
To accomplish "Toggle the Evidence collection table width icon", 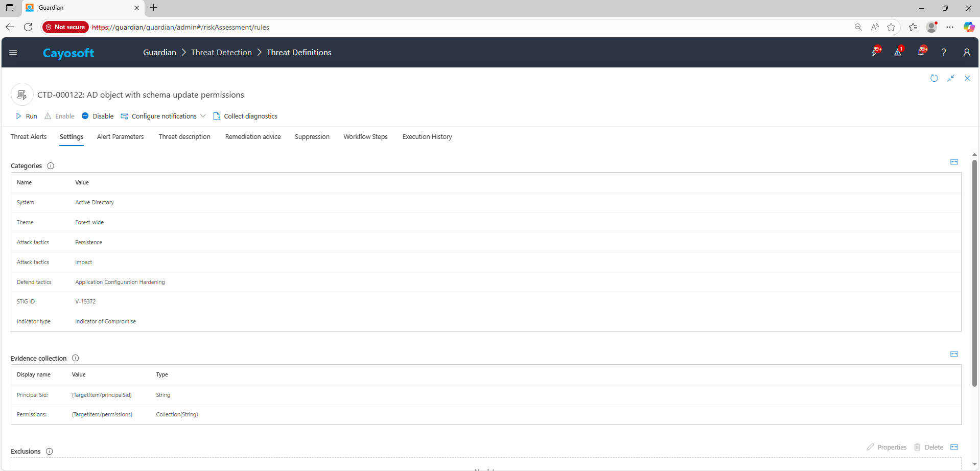I will pos(954,354).
